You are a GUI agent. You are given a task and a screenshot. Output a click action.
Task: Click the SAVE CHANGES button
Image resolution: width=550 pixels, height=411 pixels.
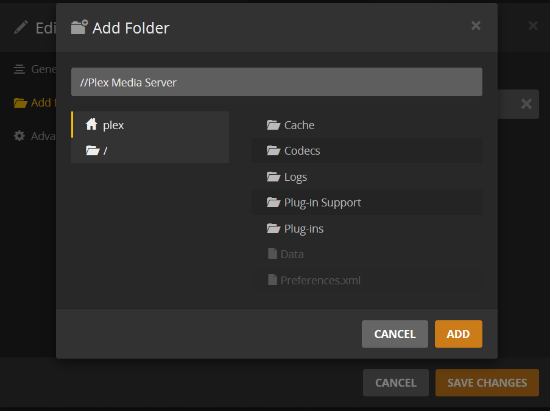487,382
